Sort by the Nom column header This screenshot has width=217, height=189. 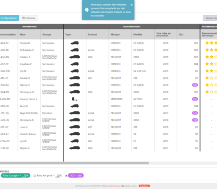click(x=23, y=34)
